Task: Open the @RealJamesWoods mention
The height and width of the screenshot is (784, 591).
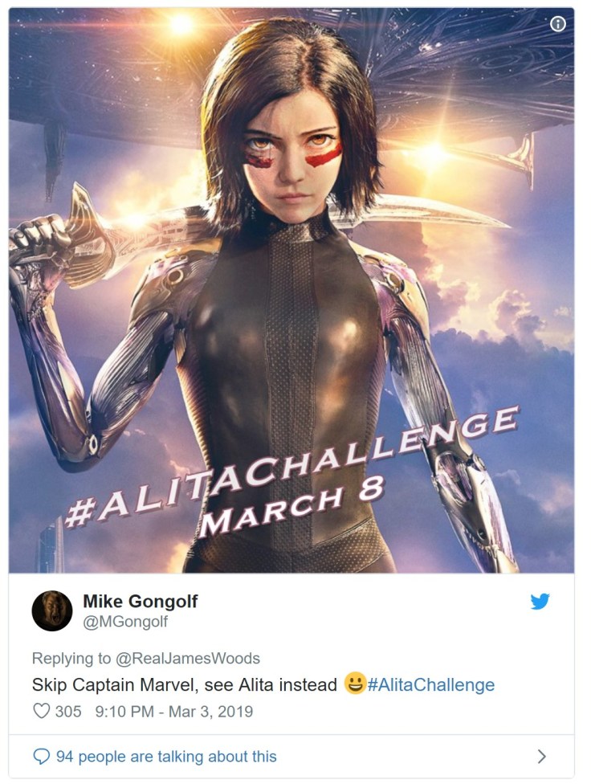Action: (x=188, y=658)
